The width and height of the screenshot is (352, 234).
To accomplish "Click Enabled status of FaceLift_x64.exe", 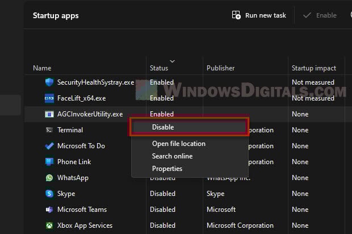I will click(x=162, y=98).
